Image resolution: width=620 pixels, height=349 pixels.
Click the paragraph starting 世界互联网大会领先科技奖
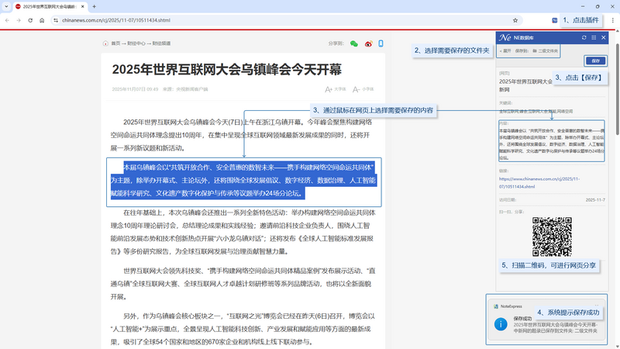click(243, 284)
